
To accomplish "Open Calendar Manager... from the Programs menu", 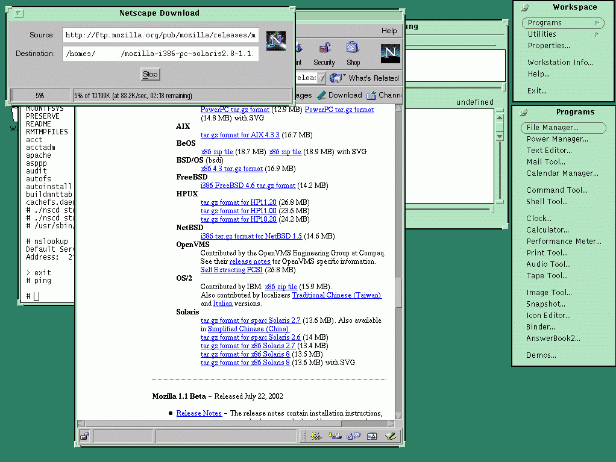I will [x=562, y=173].
